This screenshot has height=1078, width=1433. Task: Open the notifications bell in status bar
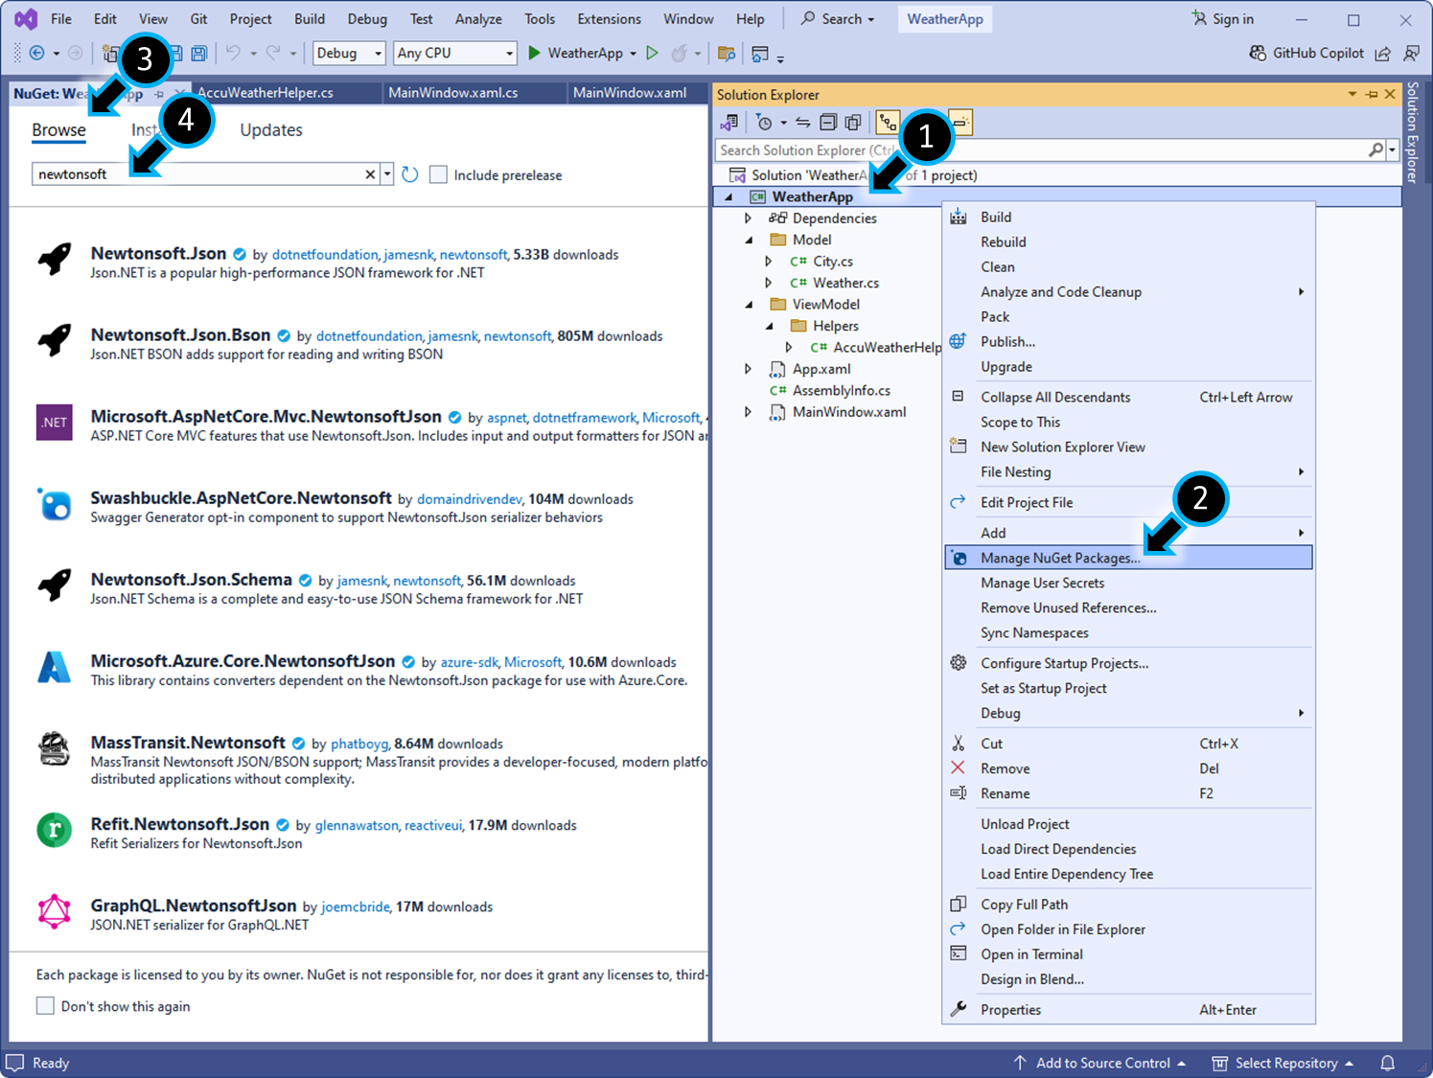(x=1387, y=1063)
